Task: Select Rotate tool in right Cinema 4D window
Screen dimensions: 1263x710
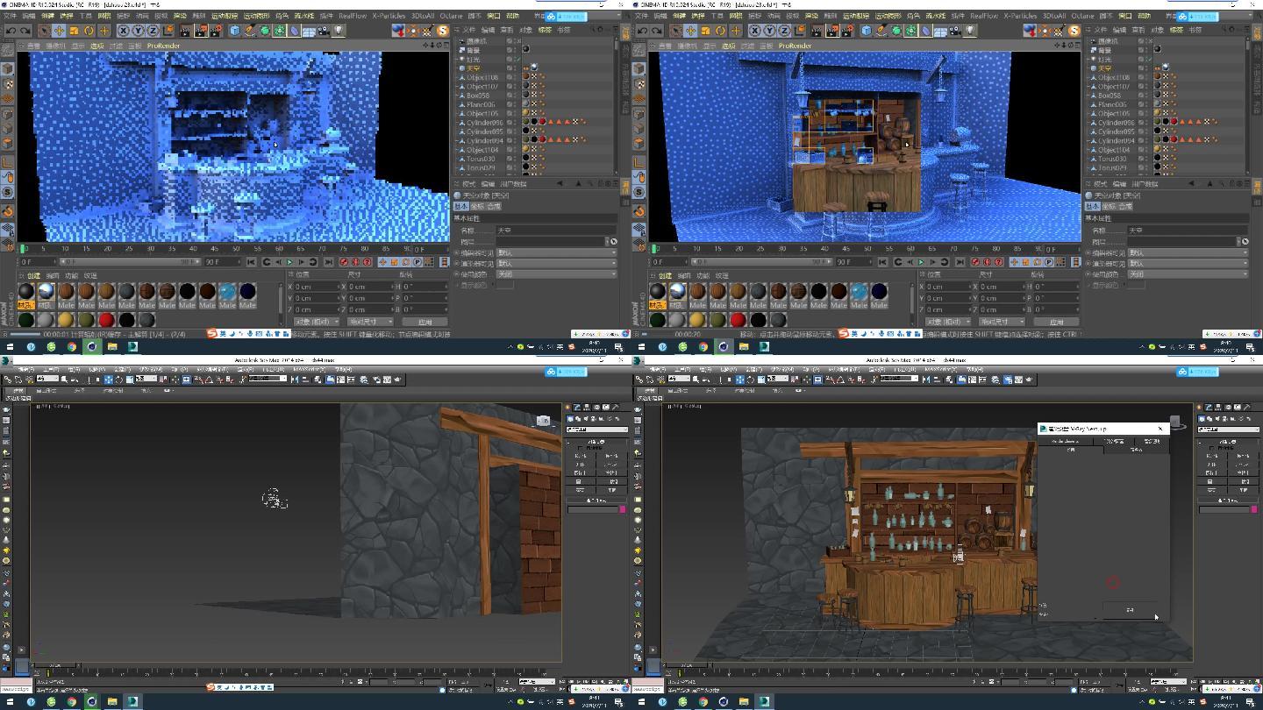Action: click(720, 30)
